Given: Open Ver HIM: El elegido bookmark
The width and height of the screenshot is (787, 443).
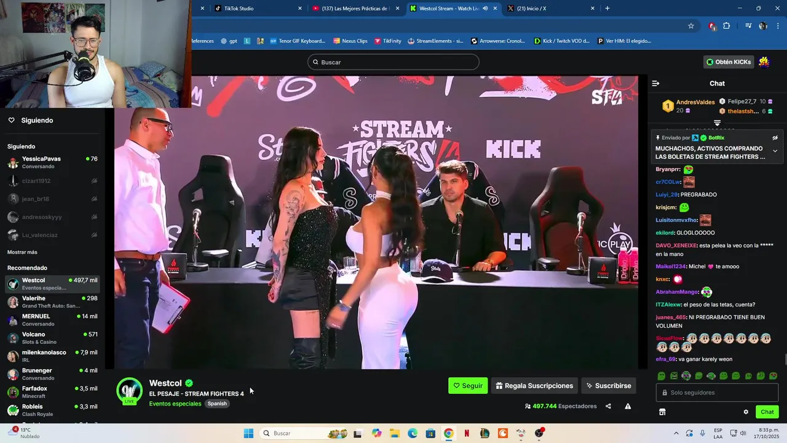Looking at the screenshot, I should [x=624, y=41].
